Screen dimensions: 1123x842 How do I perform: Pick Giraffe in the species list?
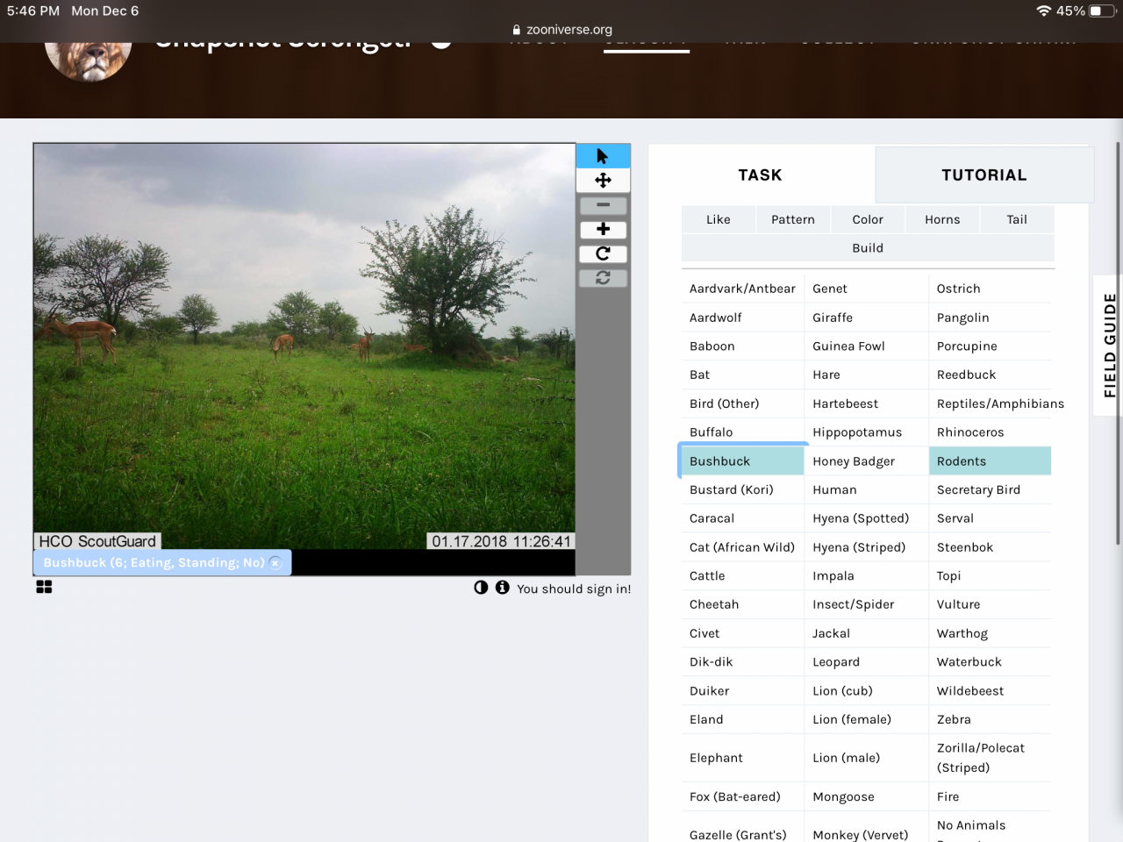866,318
